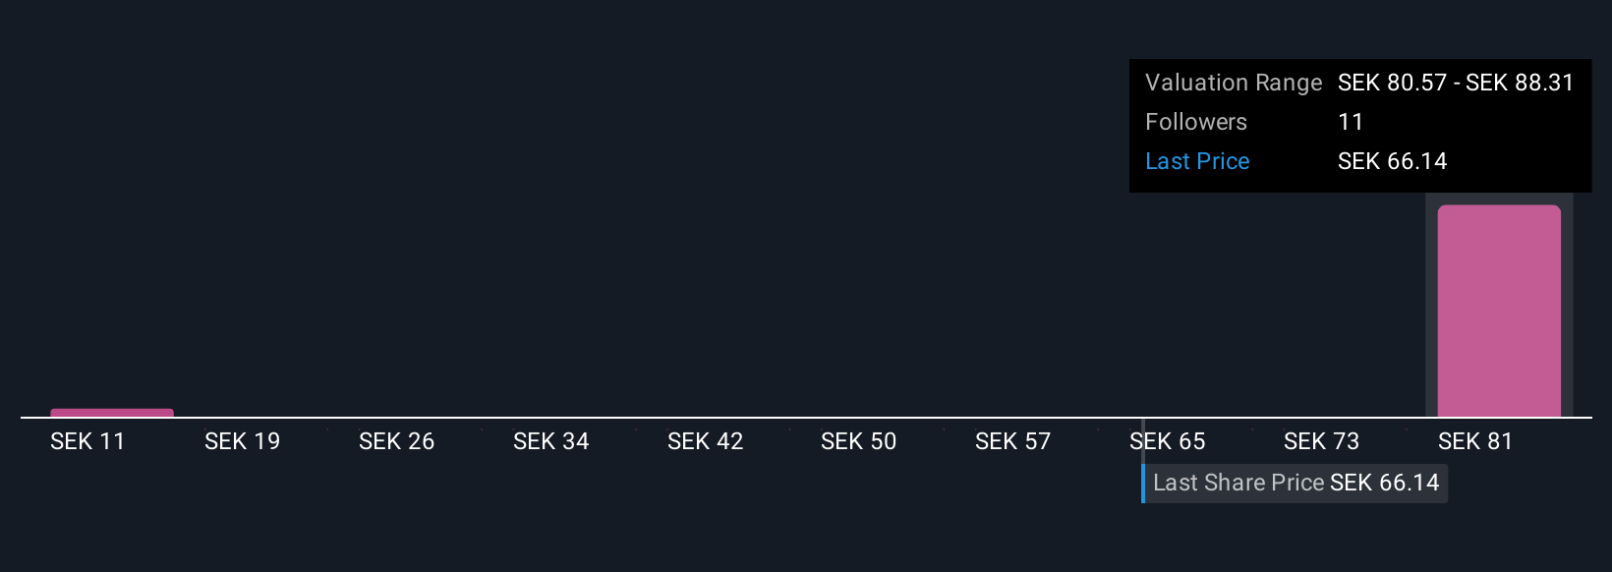Select the SEK 81 axis label
The width and height of the screenshot is (1612, 572).
[1475, 441]
